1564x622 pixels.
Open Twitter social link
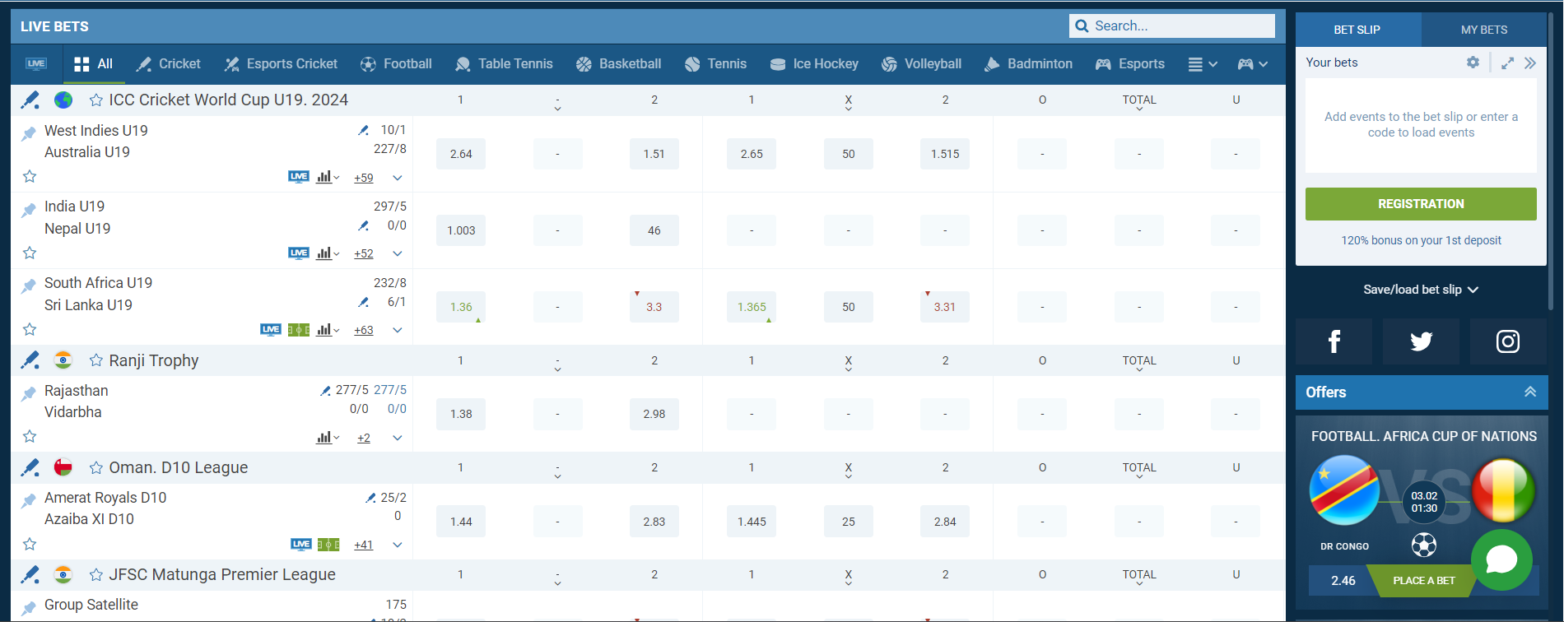click(x=1421, y=341)
